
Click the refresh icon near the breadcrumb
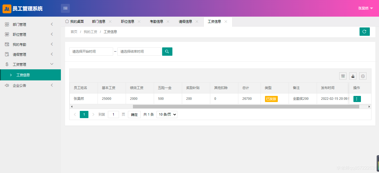[x=365, y=31]
